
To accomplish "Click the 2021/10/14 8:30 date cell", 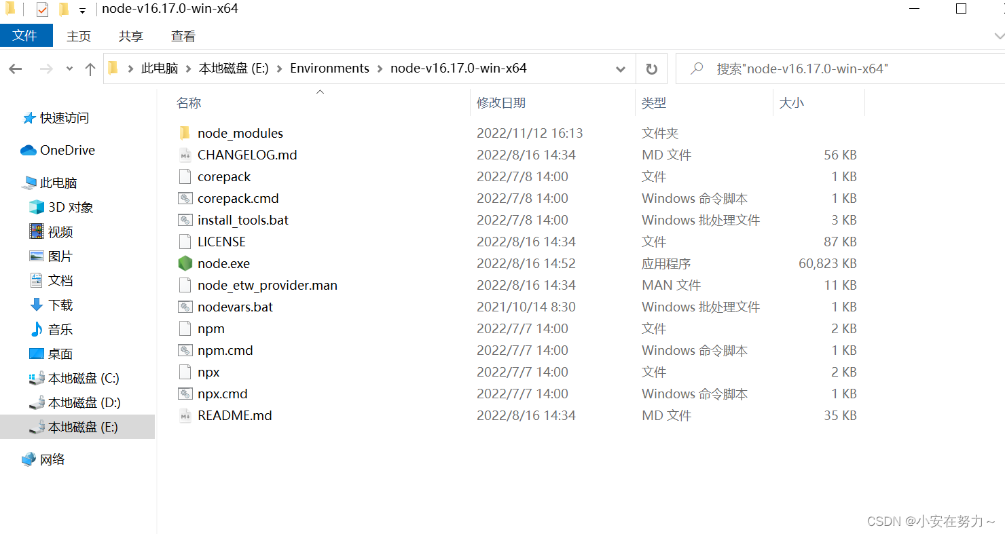I will click(526, 307).
